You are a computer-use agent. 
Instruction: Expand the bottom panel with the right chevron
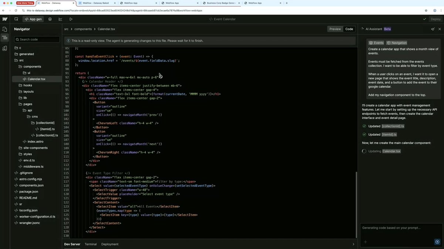coord(353,244)
